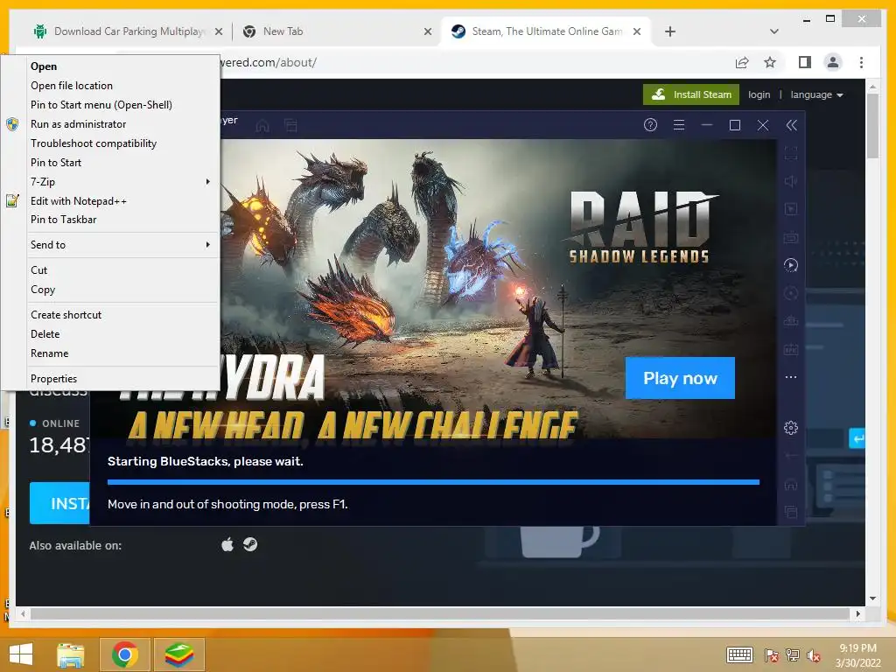Click Apple icon under Also available on
Image resolution: width=896 pixels, height=672 pixels.
[227, 544]
